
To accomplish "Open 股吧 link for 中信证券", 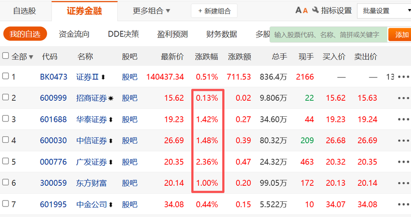I will [130, 141].
